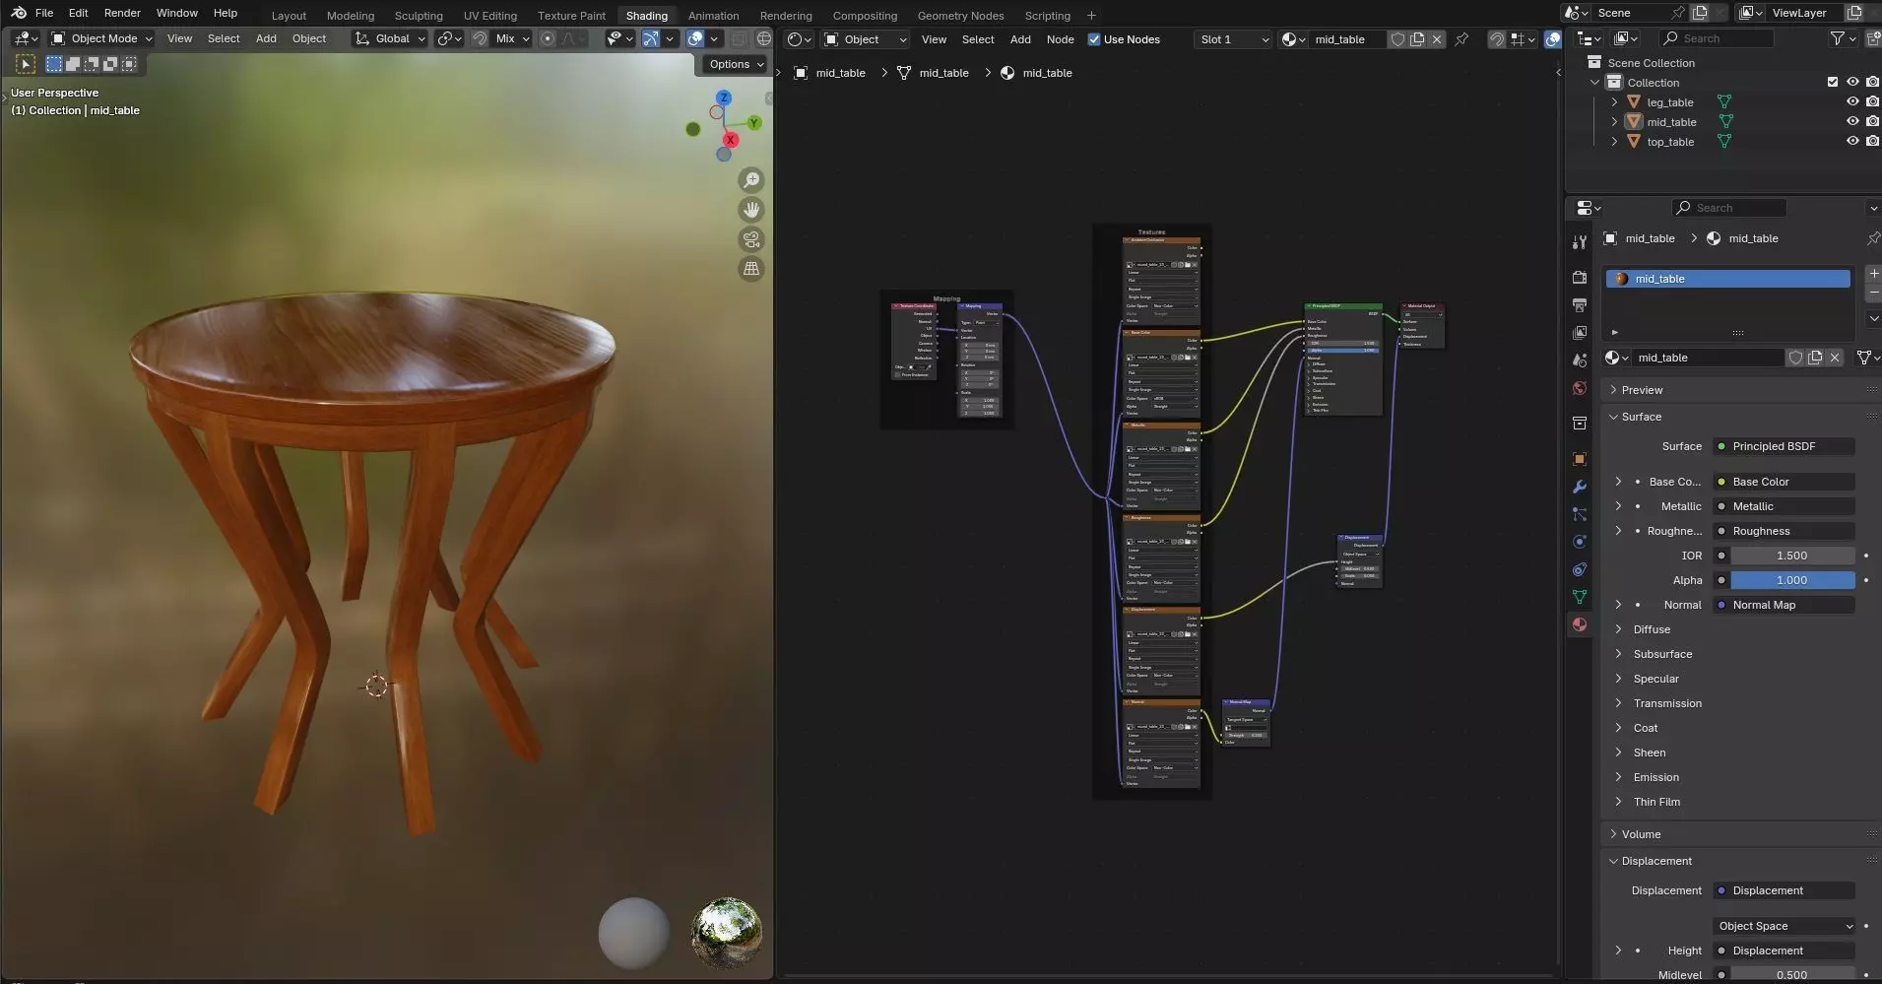Open the Modifiers wrench properties tab
This screenshot has height=984, width=1882.
coord(1580,487)
